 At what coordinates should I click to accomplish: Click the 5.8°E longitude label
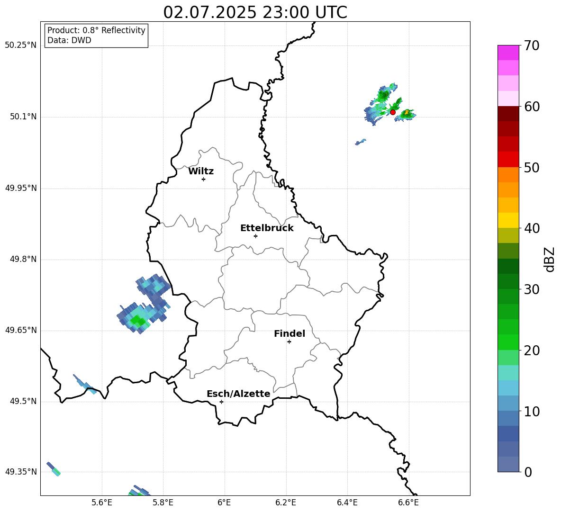[x=163, y=503]
